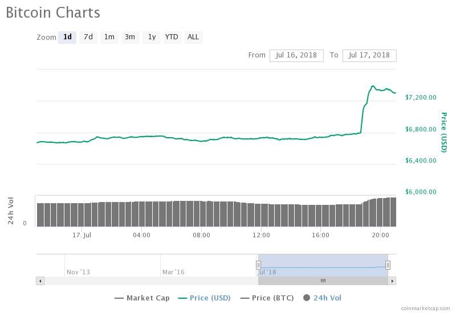456x313 pixels.
Task: Switch zoom to 7d
Action: coord(88,37)
